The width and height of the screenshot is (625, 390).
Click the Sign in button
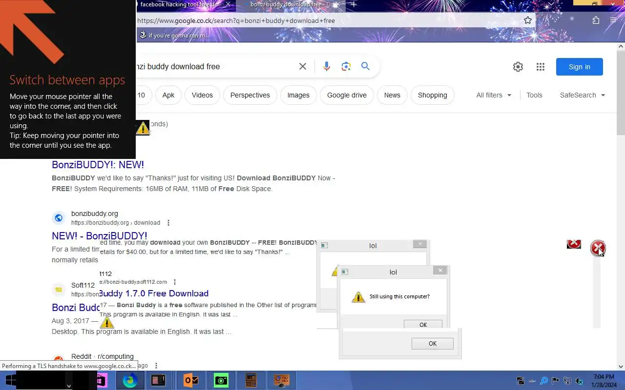[x=580, y=67]
